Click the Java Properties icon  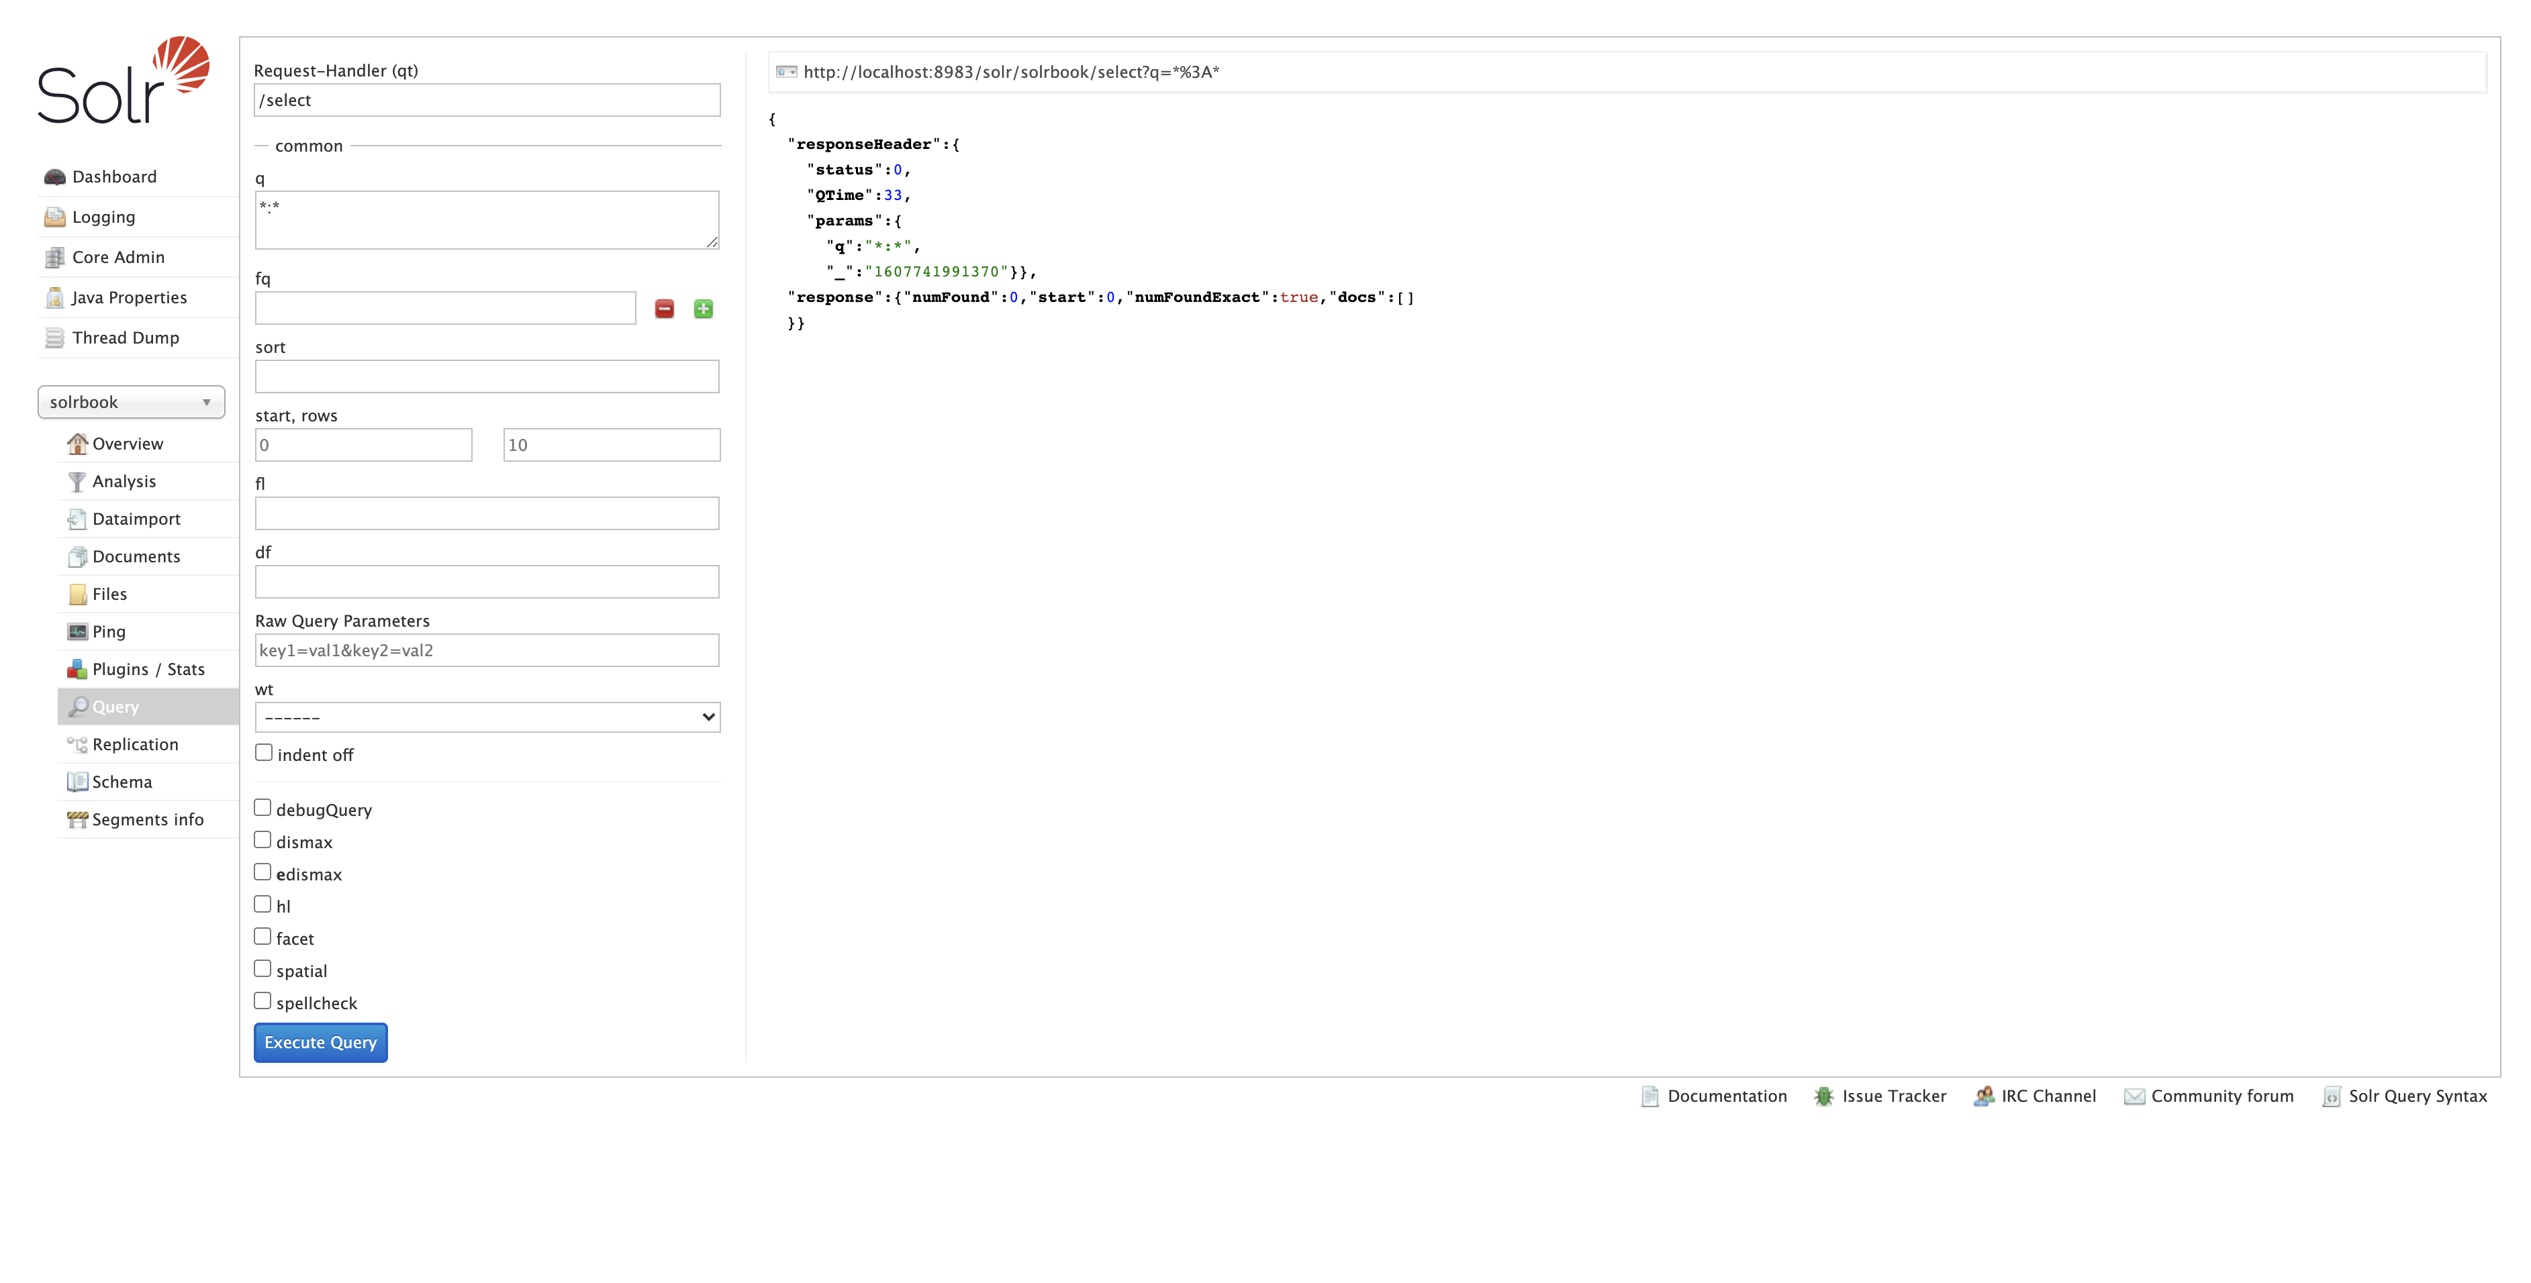(55, 298)
